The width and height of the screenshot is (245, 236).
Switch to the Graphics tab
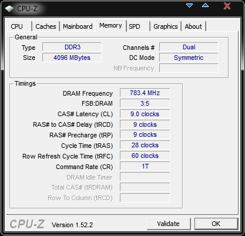(166, 26)
